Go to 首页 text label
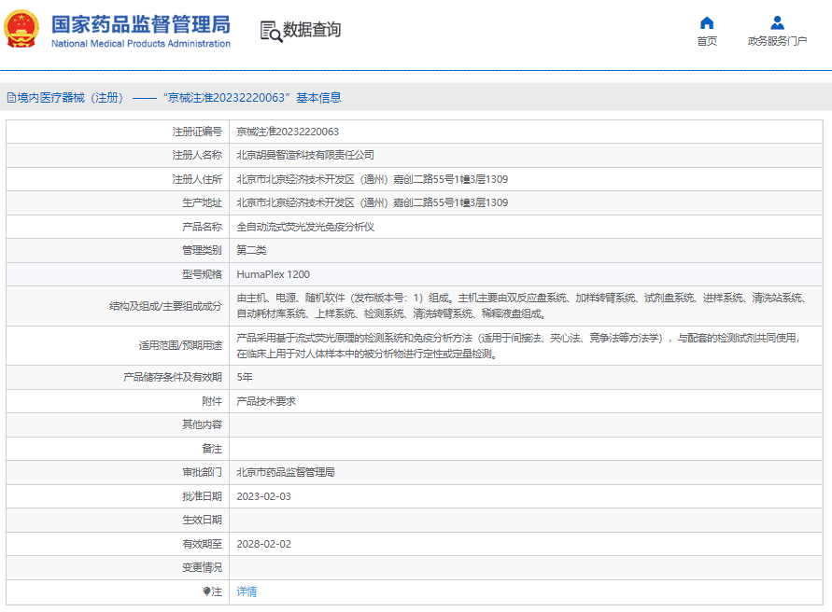 coord(707,41)
